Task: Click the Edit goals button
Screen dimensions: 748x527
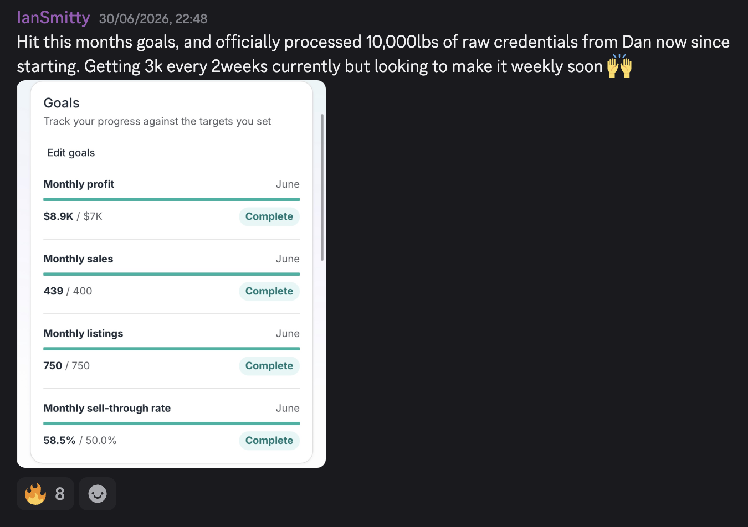Action: coord(71,153)
